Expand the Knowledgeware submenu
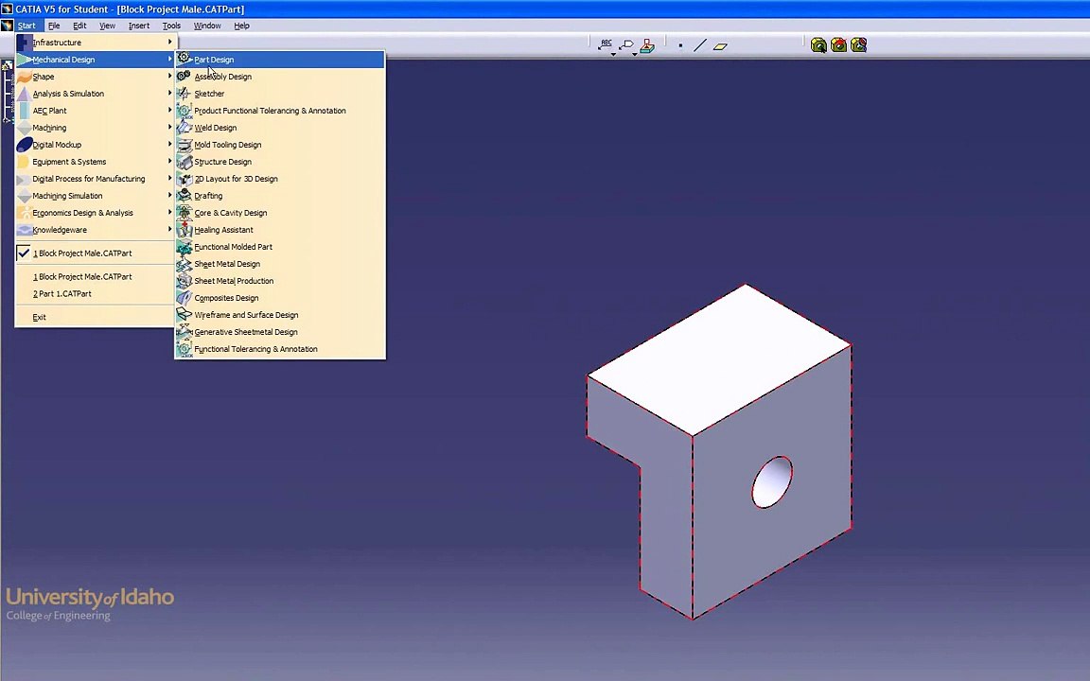The image size is (1090, 681). 95,229
